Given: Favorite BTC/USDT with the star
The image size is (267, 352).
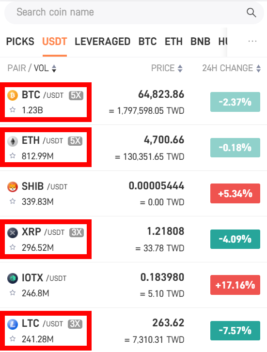Looking at the screenshot, I should click(13, 110).
